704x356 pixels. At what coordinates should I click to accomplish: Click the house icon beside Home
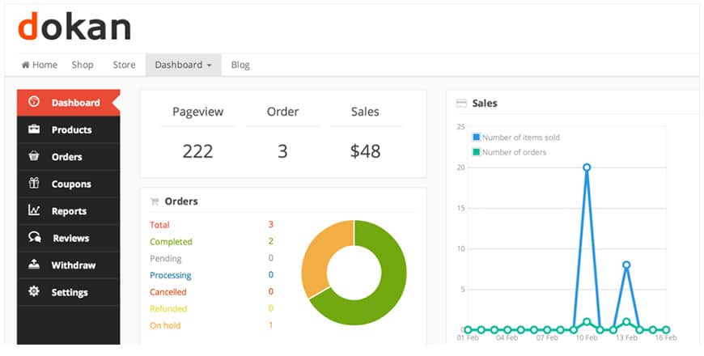pyautogui.click(x=25, y=65)
